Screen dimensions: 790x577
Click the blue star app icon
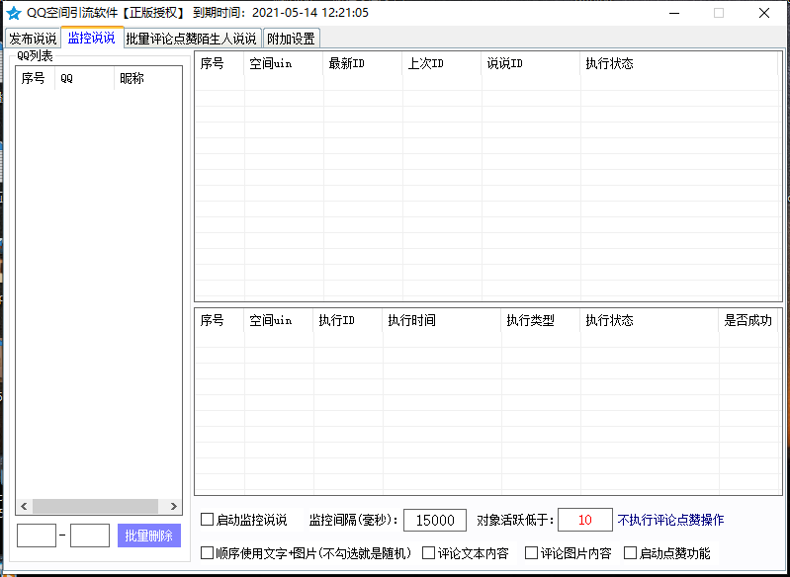pyautogui.click(x=14, y=13)
